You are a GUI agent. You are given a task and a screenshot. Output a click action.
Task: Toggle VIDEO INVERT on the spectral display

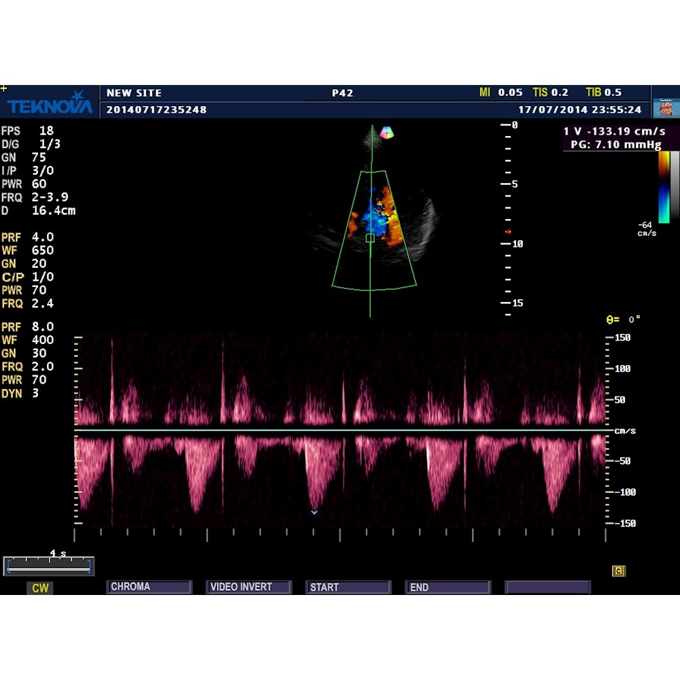pos(248,586)
